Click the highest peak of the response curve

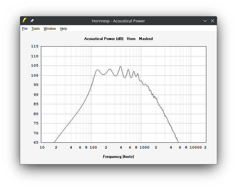120,66
